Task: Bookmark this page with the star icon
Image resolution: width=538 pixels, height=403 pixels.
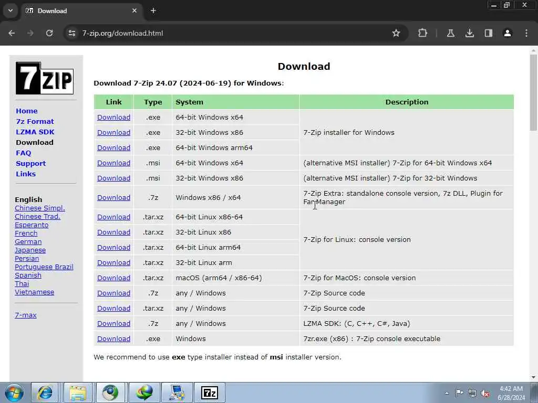Action: (396, 33)
